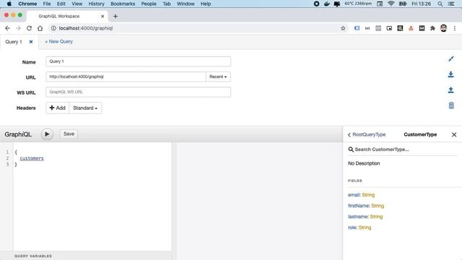Screen dimensions: 462x260
Task: Open the email field documentation
Action: pos(354,195)
